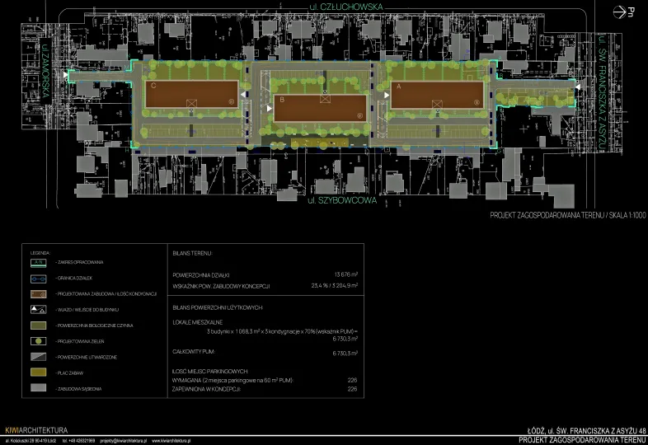Viewport: 648px width, 445px height.
Task: Click the gray Zabudowa Sąsiednia legend swatch
Action: pyautogui.click(x=38, y=388)
